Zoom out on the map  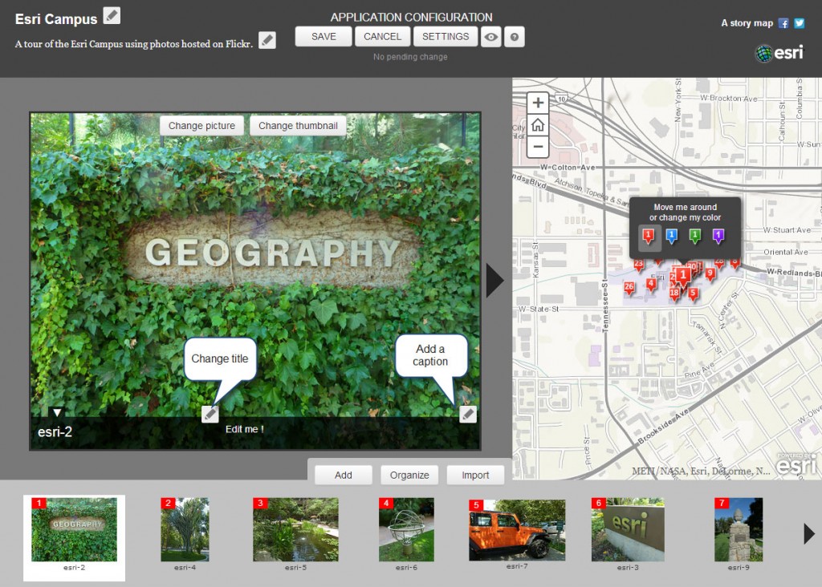tap(538, 147)
